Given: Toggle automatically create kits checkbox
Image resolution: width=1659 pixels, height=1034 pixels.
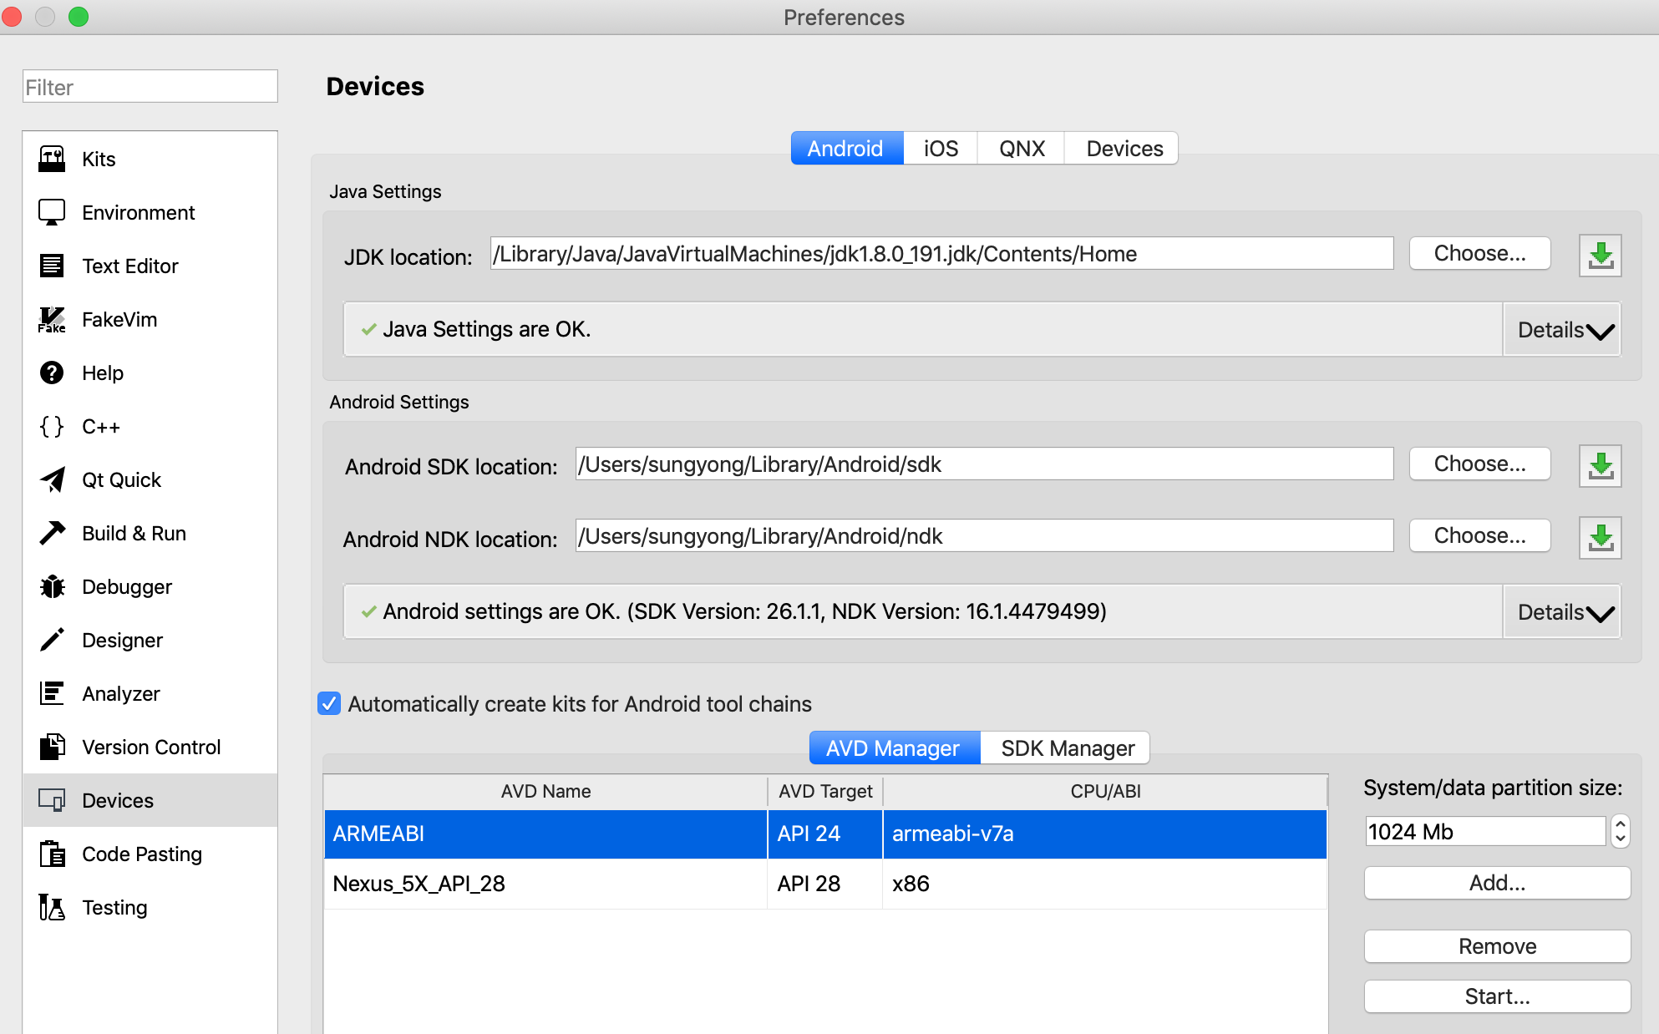Looking at the screenshot, I should pyautogui.click(x=329, y=703).
